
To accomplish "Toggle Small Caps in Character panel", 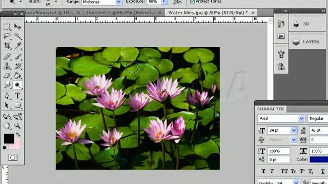I will tap(293, 171).
